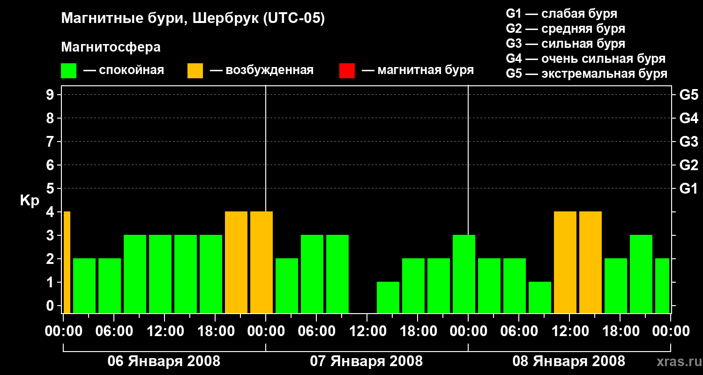Click the Kp axis label
703x375 pixels.
click(30, 201)
